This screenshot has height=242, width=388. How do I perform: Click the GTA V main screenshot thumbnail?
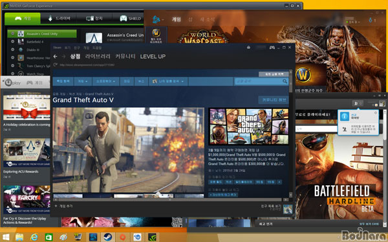click(128, 150)
